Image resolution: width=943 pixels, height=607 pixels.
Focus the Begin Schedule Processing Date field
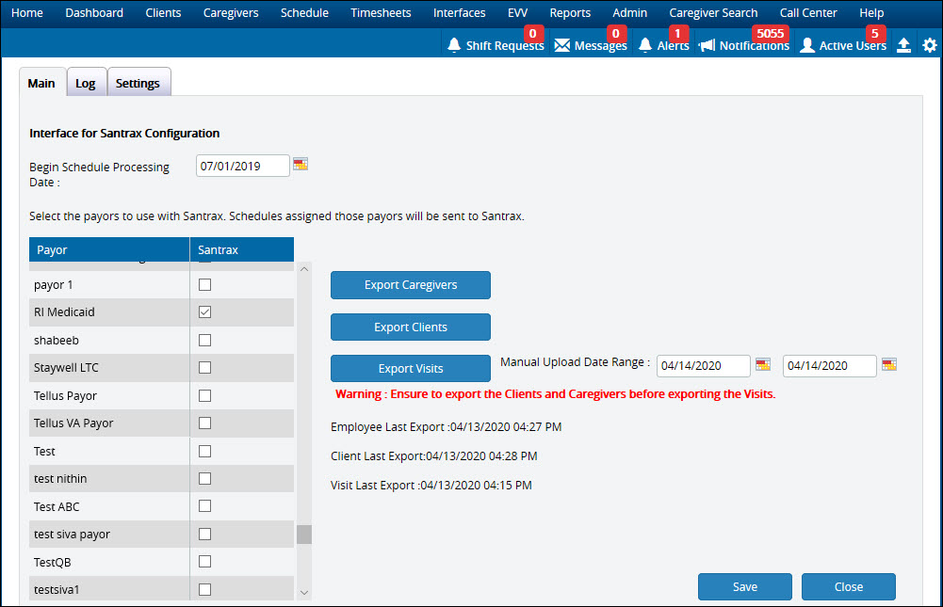[x=243, y=166]
